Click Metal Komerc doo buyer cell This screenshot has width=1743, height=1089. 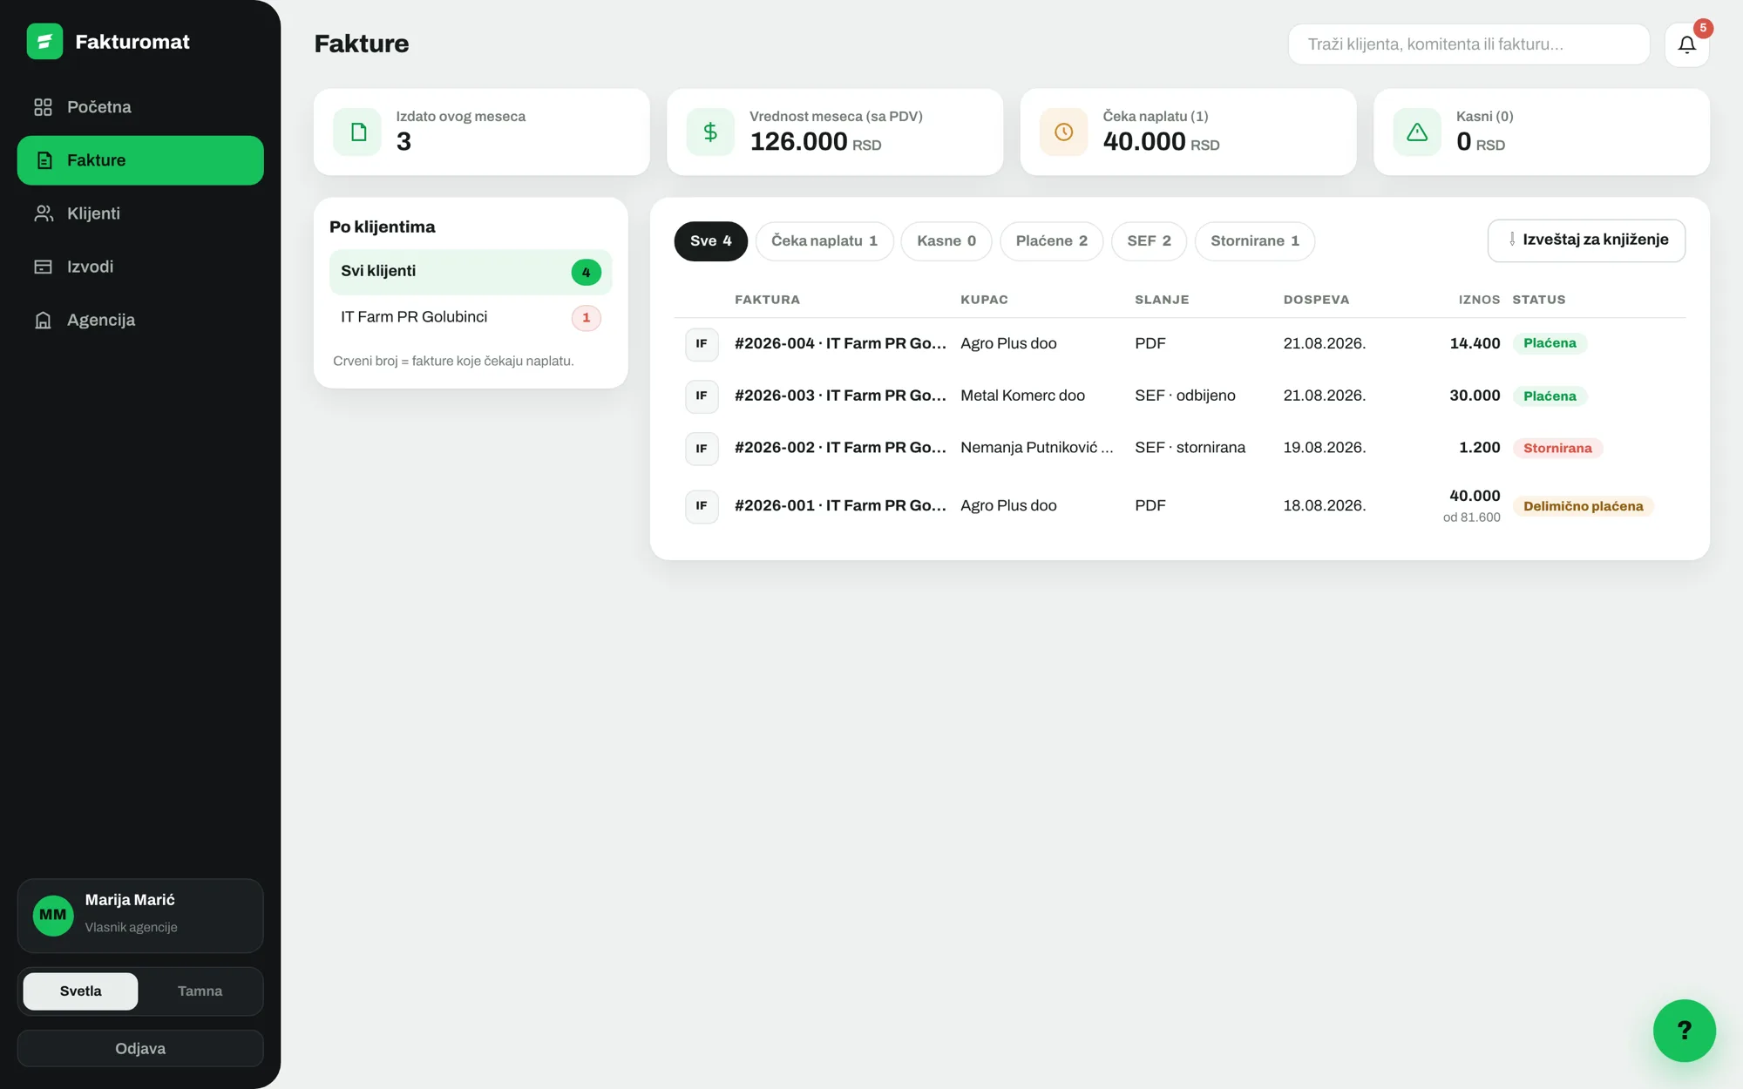pos(1022,396)
